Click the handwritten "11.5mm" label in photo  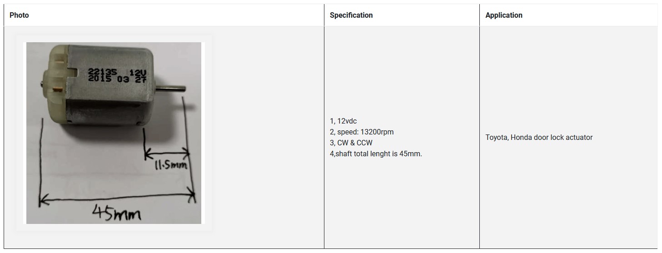coord(171,165)
